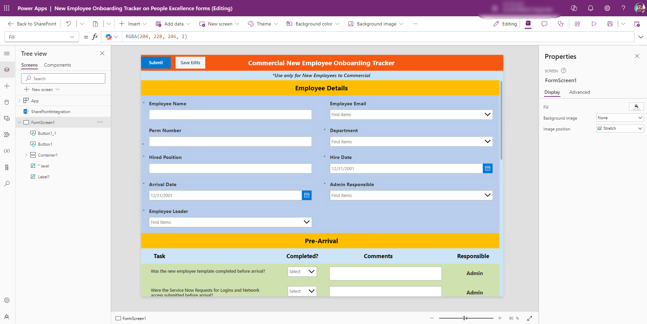
Task: Click the Copilot icon in header
Action: click(574, 8)
